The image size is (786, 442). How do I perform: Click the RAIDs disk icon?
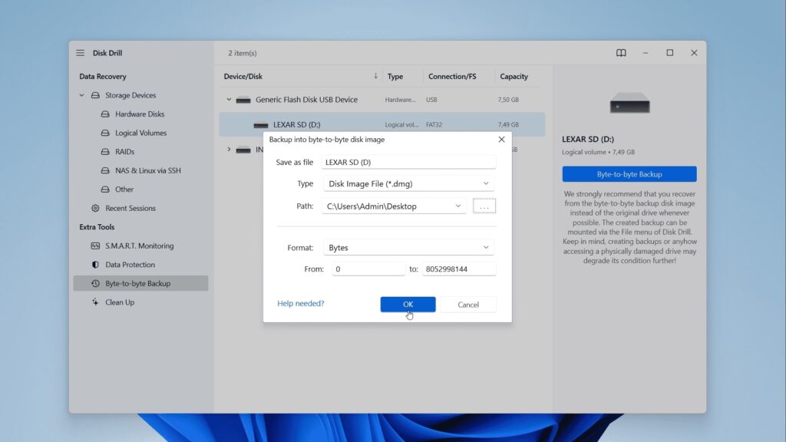click(104, 151)
